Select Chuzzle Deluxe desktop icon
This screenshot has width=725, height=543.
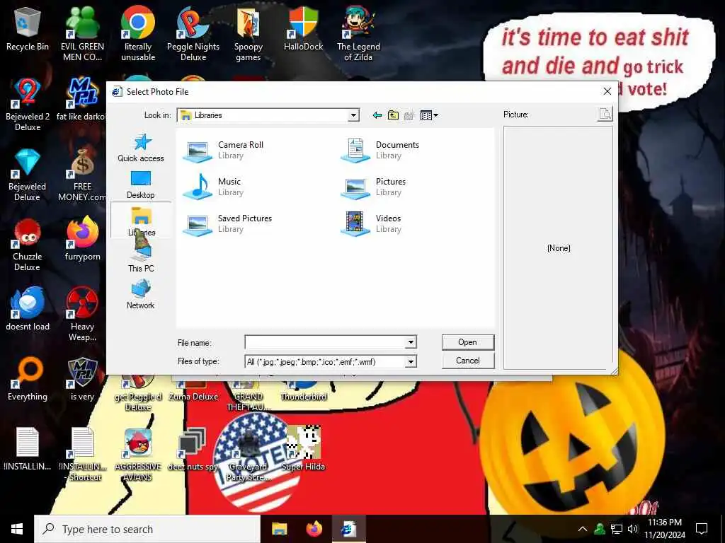point(28,244)
